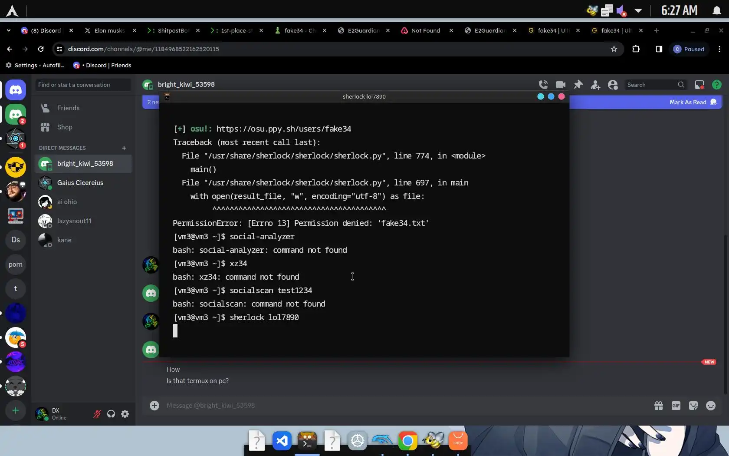Open the Discord Shop
The height and width of the screenshot is (456, 729).
pyautogui.click(x=83, y=127)
